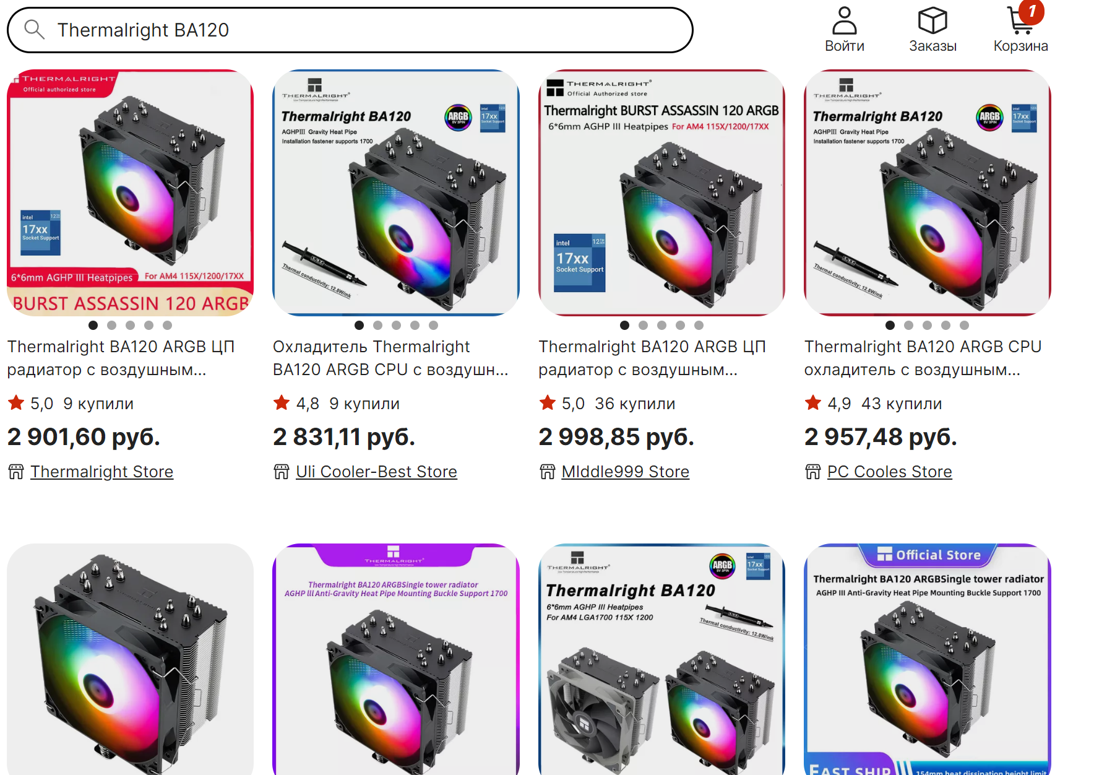
Task: Open the Uli Cooler-Best Store link
Action: pyautogui.click(x=376, y=472)
